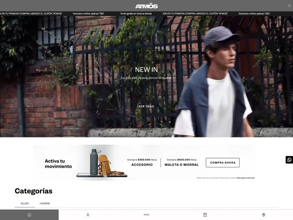Open store locator pin icon
Image resolution: width=293 pixels, height=220 pixels.
(263, 215)
